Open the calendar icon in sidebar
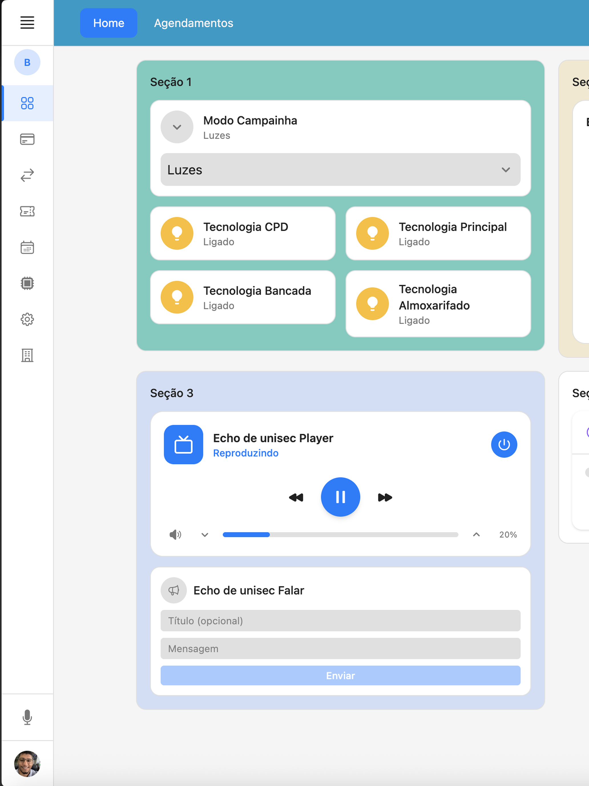Viewport: 589px width, 786px height. 27,247
